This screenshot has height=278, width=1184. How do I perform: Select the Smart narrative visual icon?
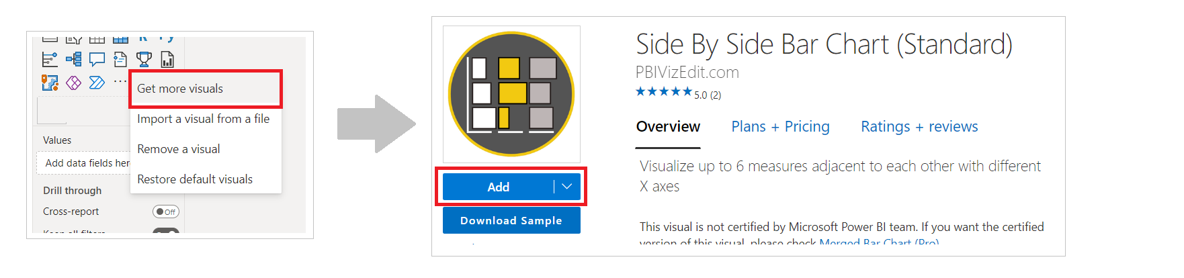pyautogui.click(x=120, y=60)
